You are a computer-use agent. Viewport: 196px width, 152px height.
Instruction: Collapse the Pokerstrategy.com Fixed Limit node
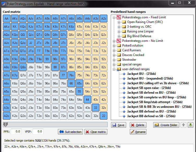[114, 18]
